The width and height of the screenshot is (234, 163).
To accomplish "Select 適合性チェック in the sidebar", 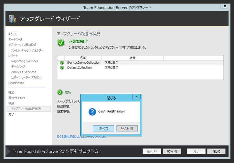I will pyautogui.click(x=17, y=98).
